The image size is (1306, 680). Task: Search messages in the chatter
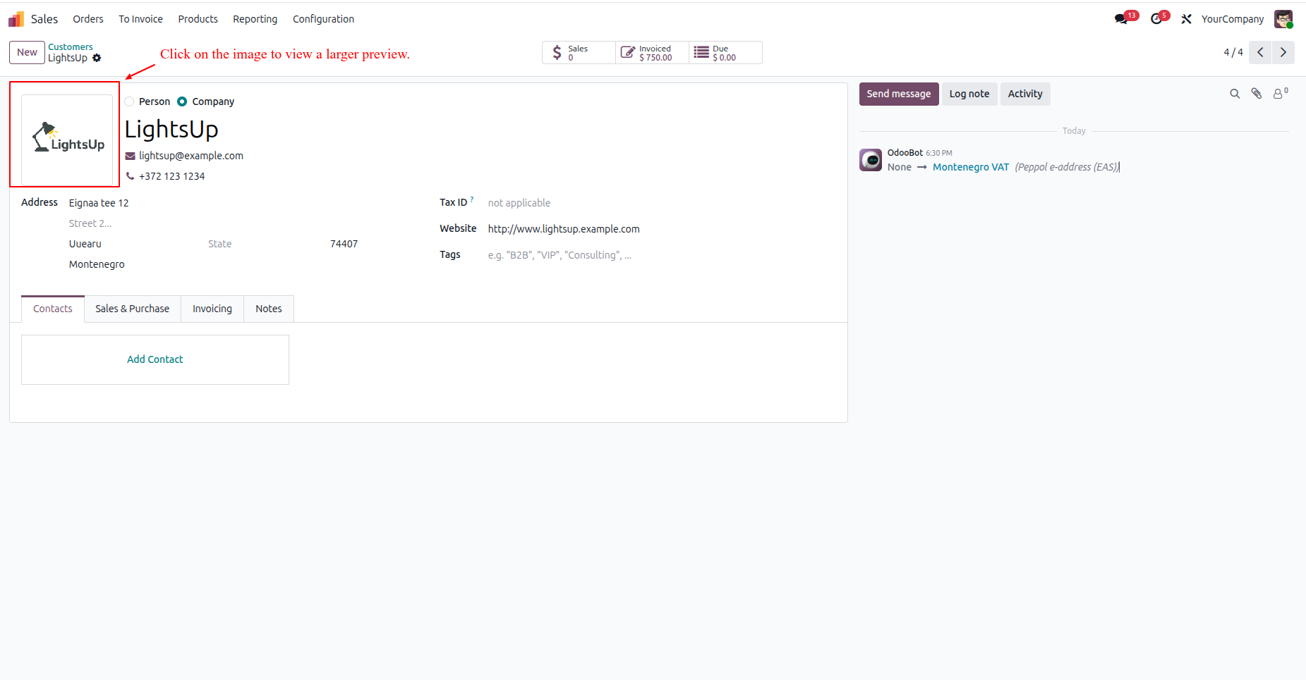click(1235, 94)
